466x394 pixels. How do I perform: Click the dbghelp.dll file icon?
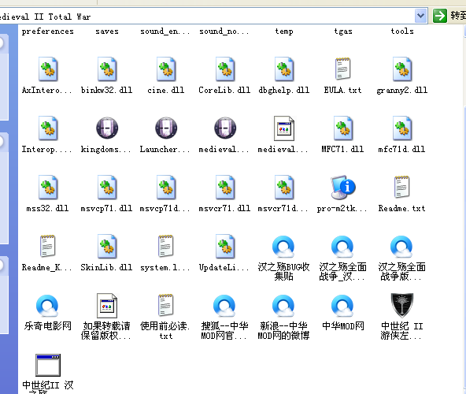(x=284, y=69)
